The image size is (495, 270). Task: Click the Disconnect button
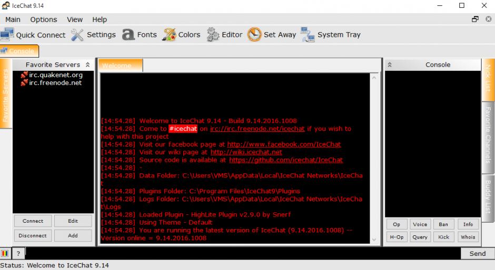(x=33, y=235)
